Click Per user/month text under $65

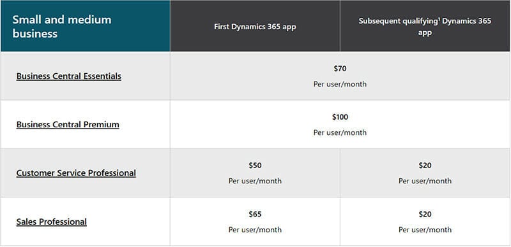[255, 230]
